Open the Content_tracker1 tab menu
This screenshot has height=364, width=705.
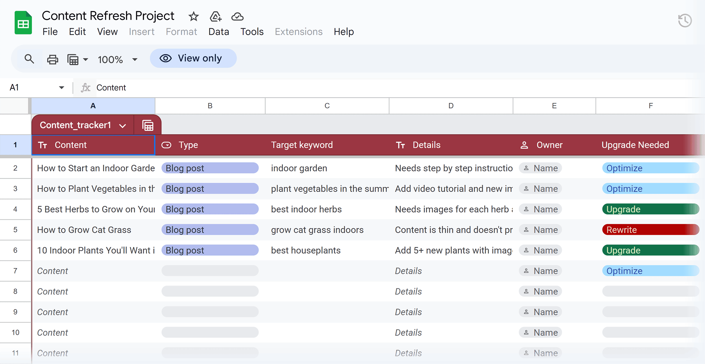click(122, 125)
